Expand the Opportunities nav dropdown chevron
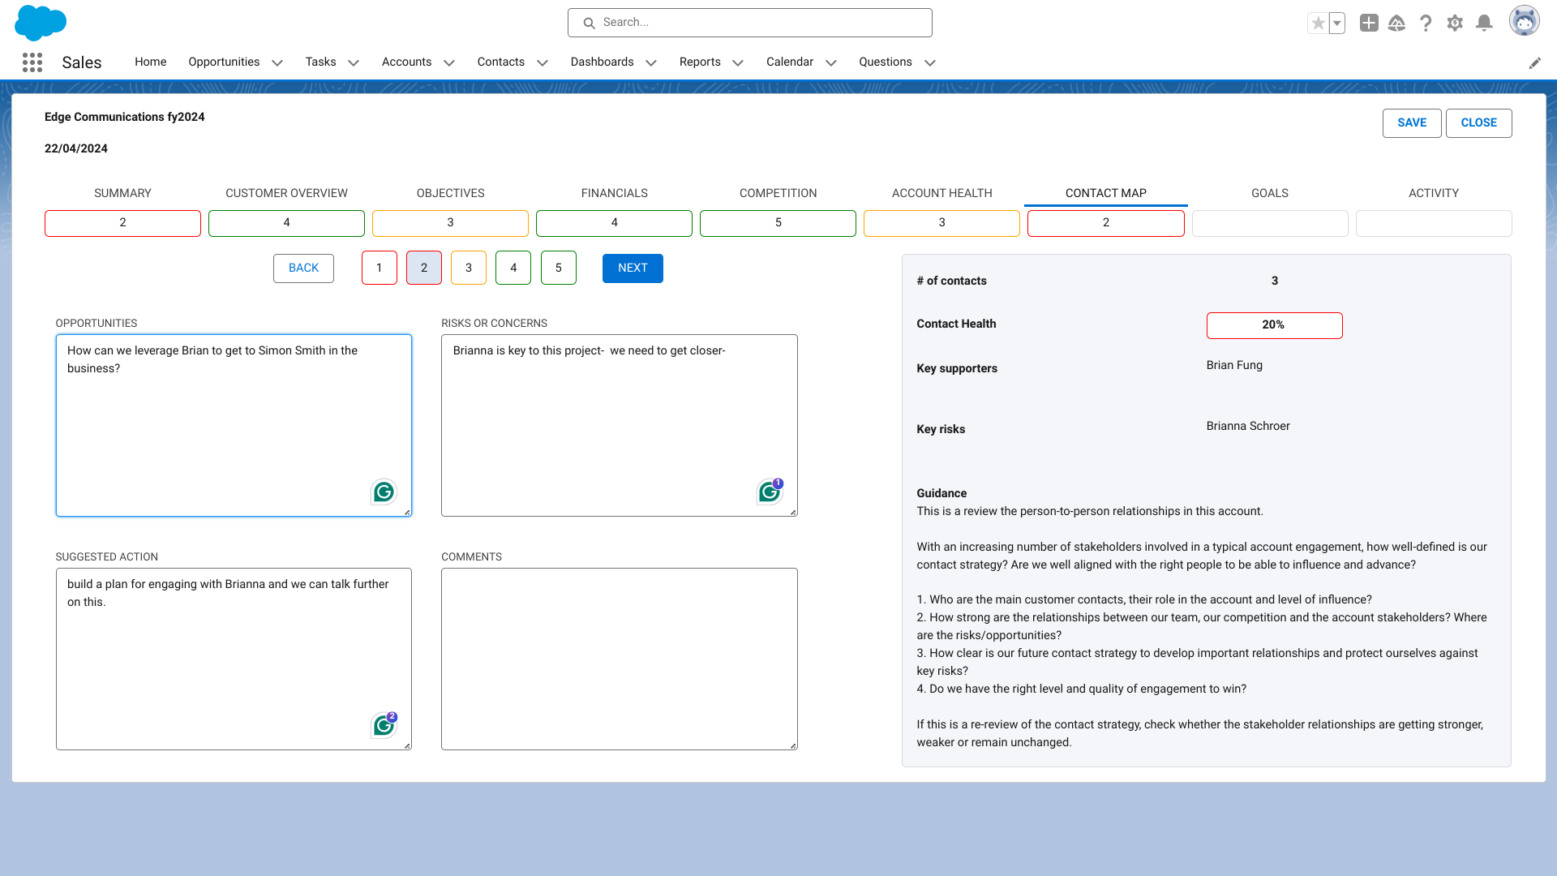 pos(277,63)
